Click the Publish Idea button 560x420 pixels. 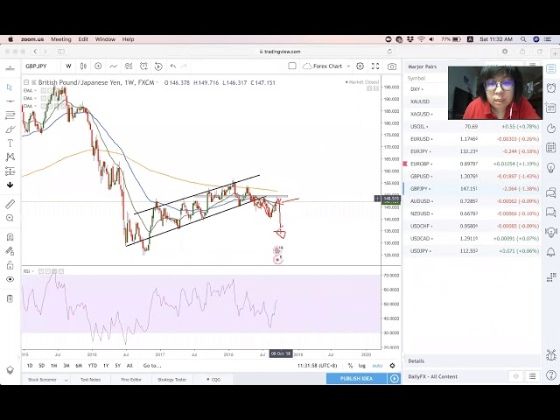356,378
